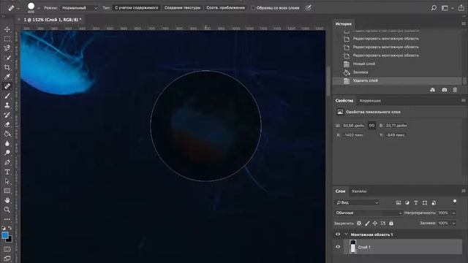Select the 'История' panel tab
The width and height of the screenshot is (468, 263).
(343, 24)
